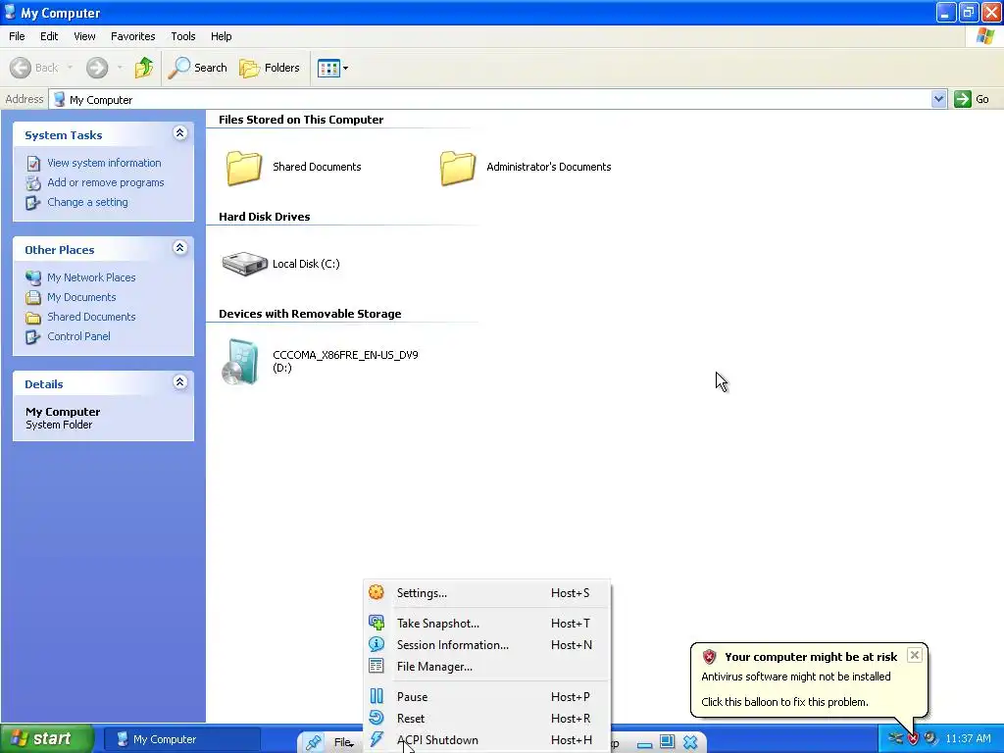The height and width of the screenshot is (753, 1004).
Task: Collapse the Other Places panel
Action: click(180, 248)
